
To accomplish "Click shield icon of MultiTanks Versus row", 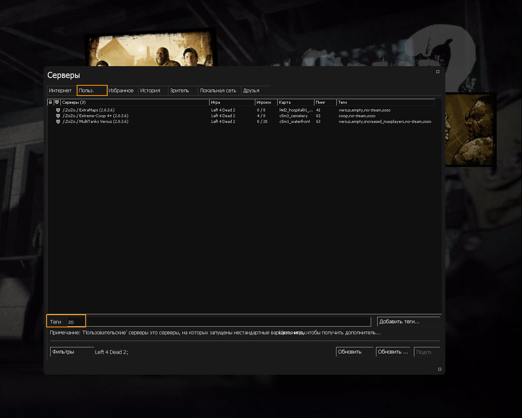I will click(58, 122).
